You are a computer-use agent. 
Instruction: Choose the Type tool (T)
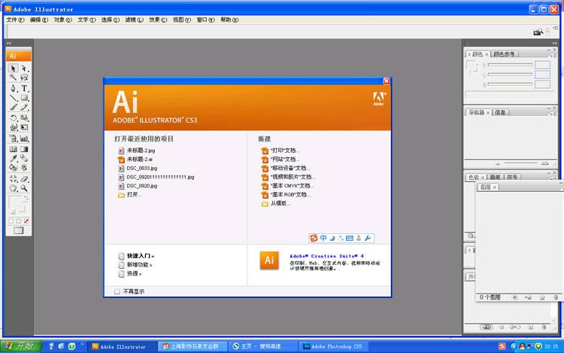(24, 88)
